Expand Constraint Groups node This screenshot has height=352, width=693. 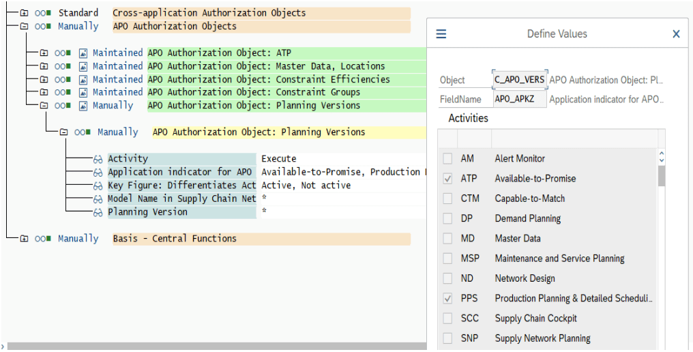tap(44, 92)
